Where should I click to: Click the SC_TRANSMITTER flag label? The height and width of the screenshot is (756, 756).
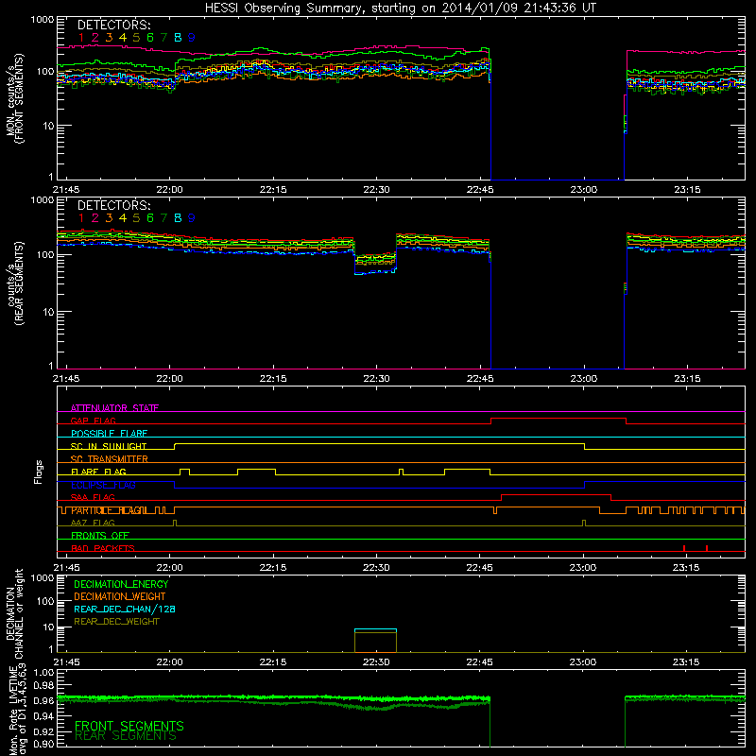110,459
